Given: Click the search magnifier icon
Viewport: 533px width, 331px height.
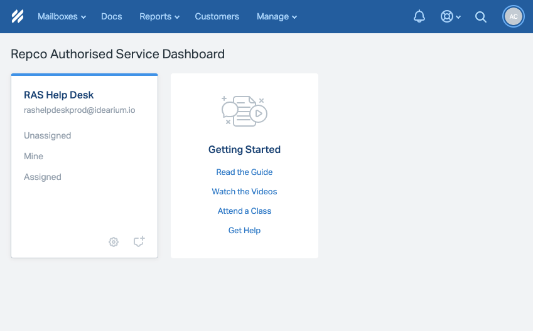Looking at the screenshot, I should 481,17.
